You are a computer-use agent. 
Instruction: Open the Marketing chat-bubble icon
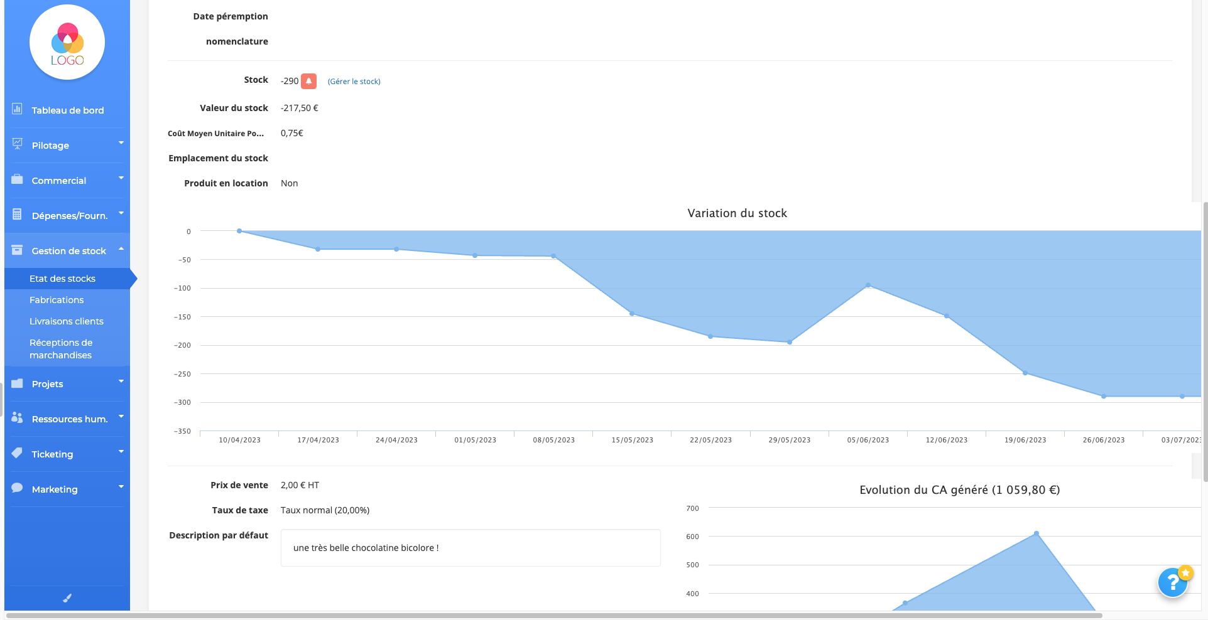click(17, 488)
